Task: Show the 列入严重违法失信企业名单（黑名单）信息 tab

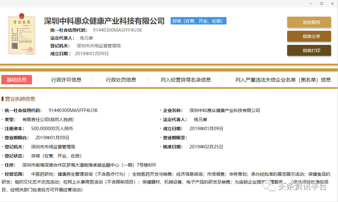Action: 283,80
